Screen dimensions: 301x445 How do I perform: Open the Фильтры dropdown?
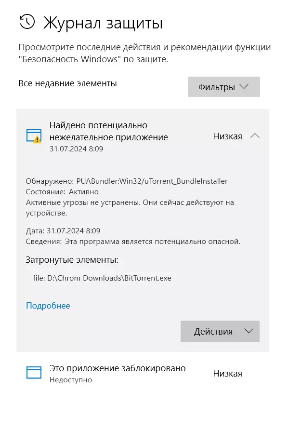pos(223,87)
